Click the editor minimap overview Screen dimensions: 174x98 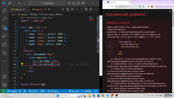(93, 19)
